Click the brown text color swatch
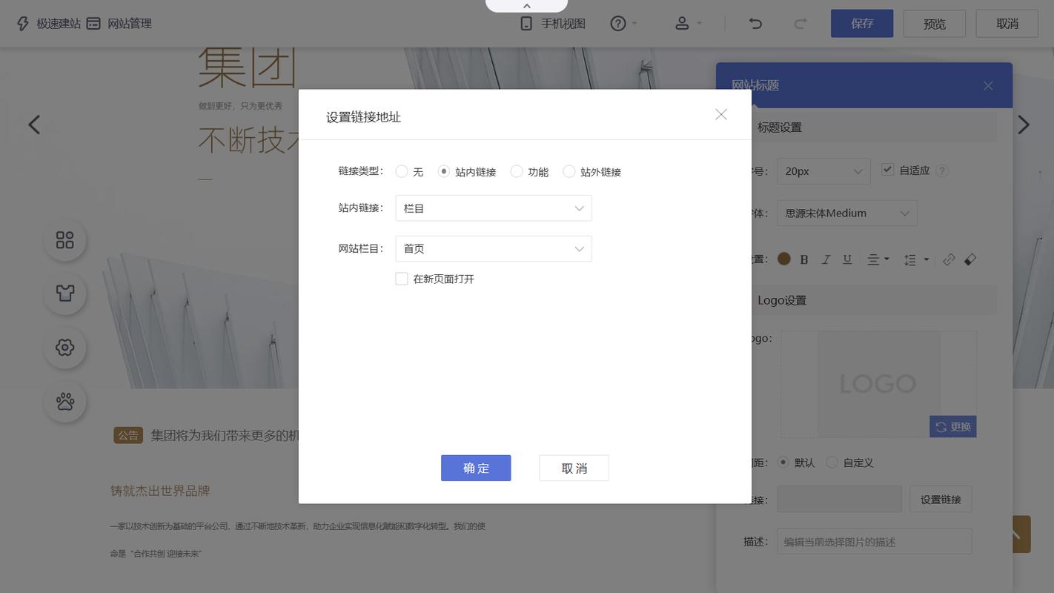The width and height of the screenshot is (1054, 593). (783, 259)
